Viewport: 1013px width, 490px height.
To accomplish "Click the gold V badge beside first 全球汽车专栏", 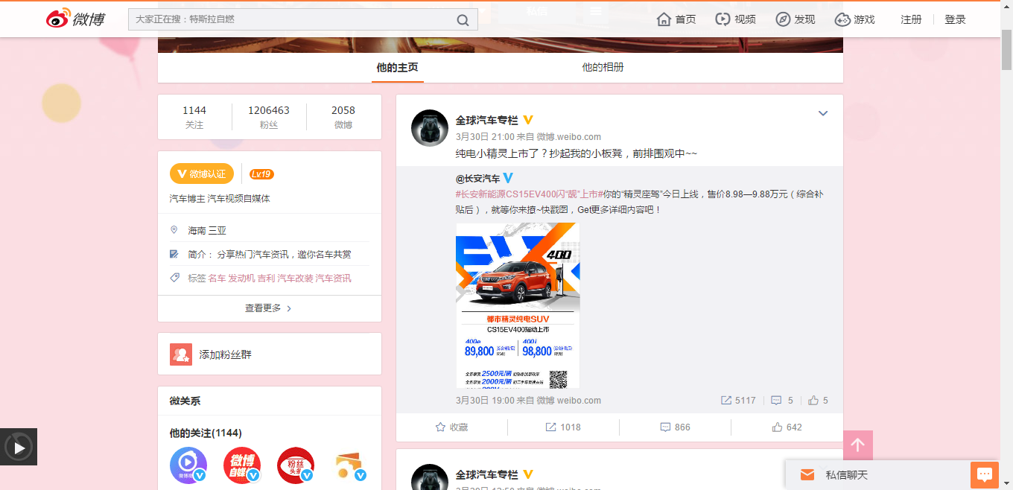I will [528, 120].
